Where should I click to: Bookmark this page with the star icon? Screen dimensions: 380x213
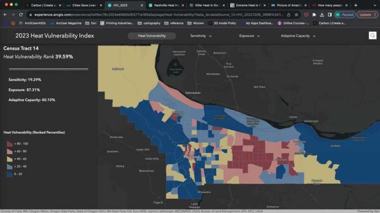click(x=296, y=15)
